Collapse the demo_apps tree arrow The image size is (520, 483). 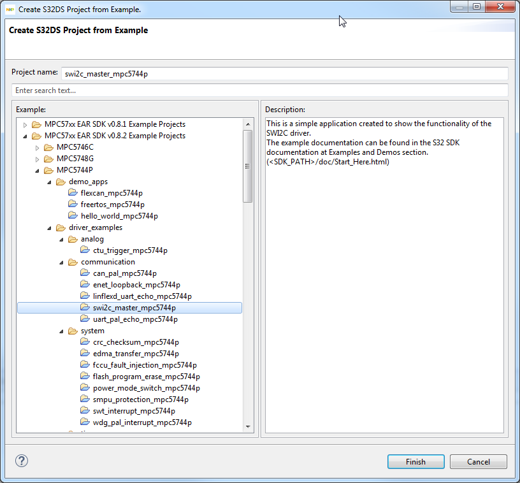pos(49,182)
